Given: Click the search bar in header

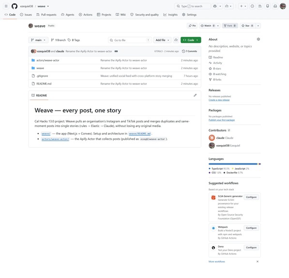Looking at the screenshot, I should pos(192,6).
